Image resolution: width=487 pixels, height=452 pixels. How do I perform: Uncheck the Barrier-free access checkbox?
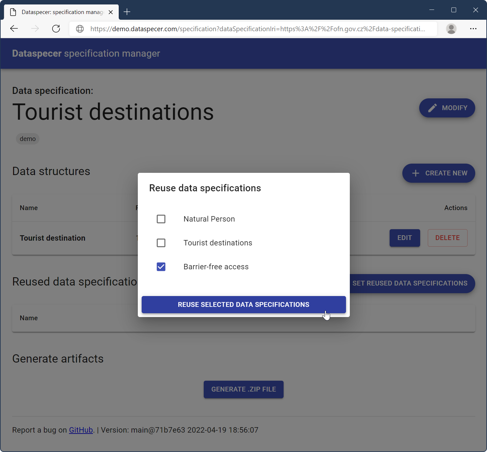[161, 267]
